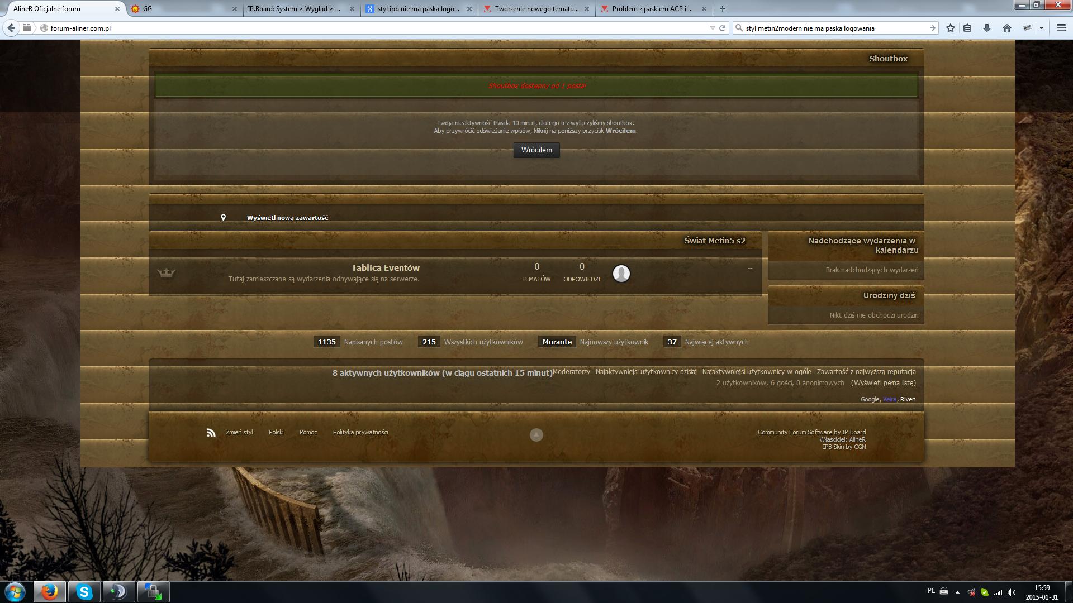Click the browser back arrow
This screenshot has width=1073, height=603.
point(11,28)
